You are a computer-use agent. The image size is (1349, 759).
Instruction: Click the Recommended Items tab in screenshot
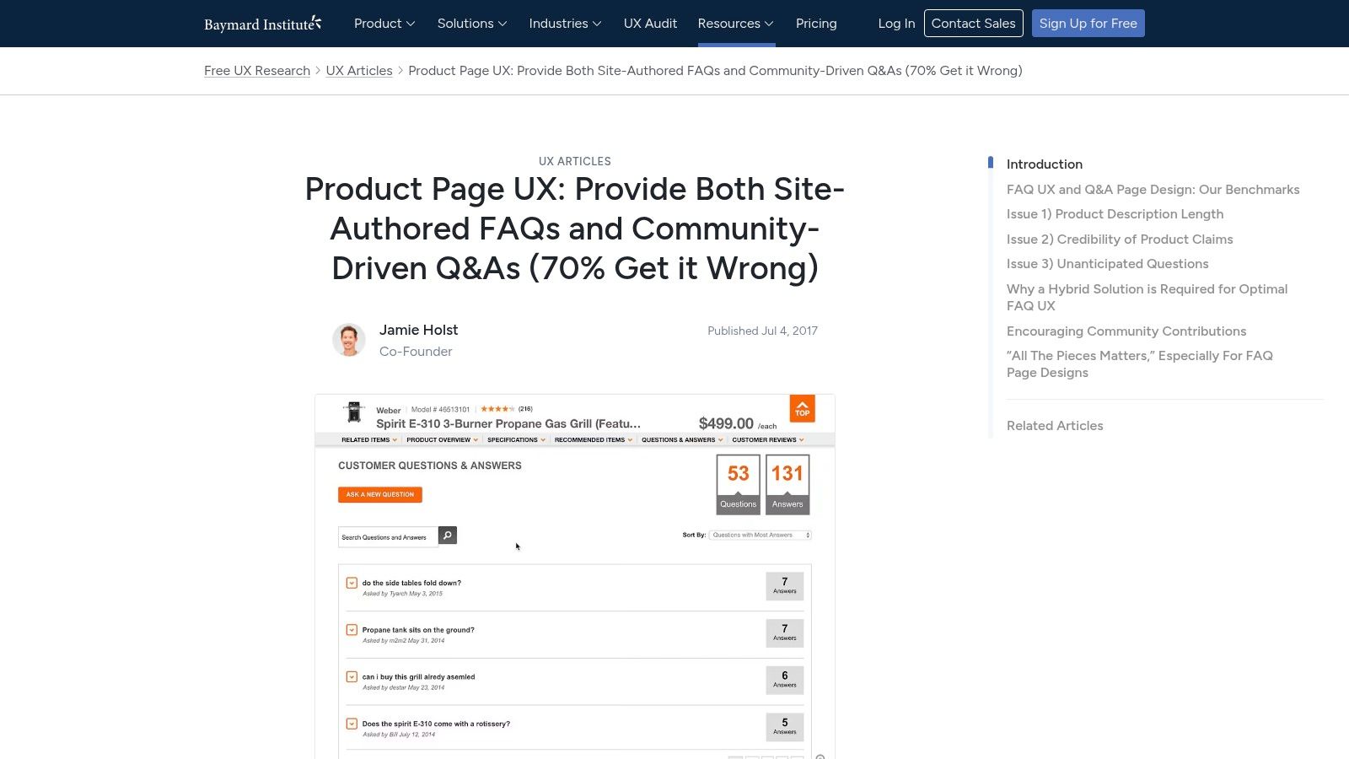(593, 439)
